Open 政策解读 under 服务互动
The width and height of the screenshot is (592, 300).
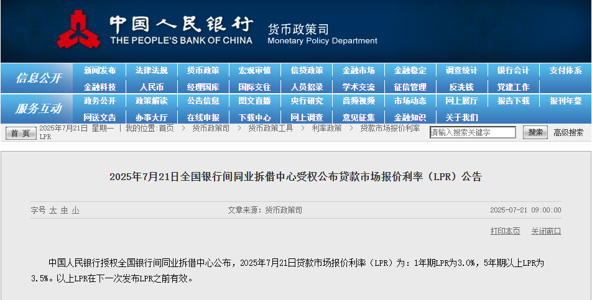click(x=151, y=101)
